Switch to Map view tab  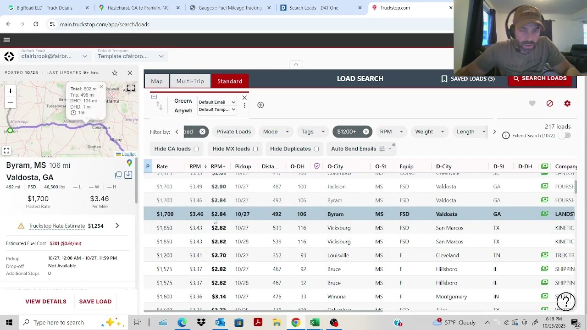click(x=157, y=81)
